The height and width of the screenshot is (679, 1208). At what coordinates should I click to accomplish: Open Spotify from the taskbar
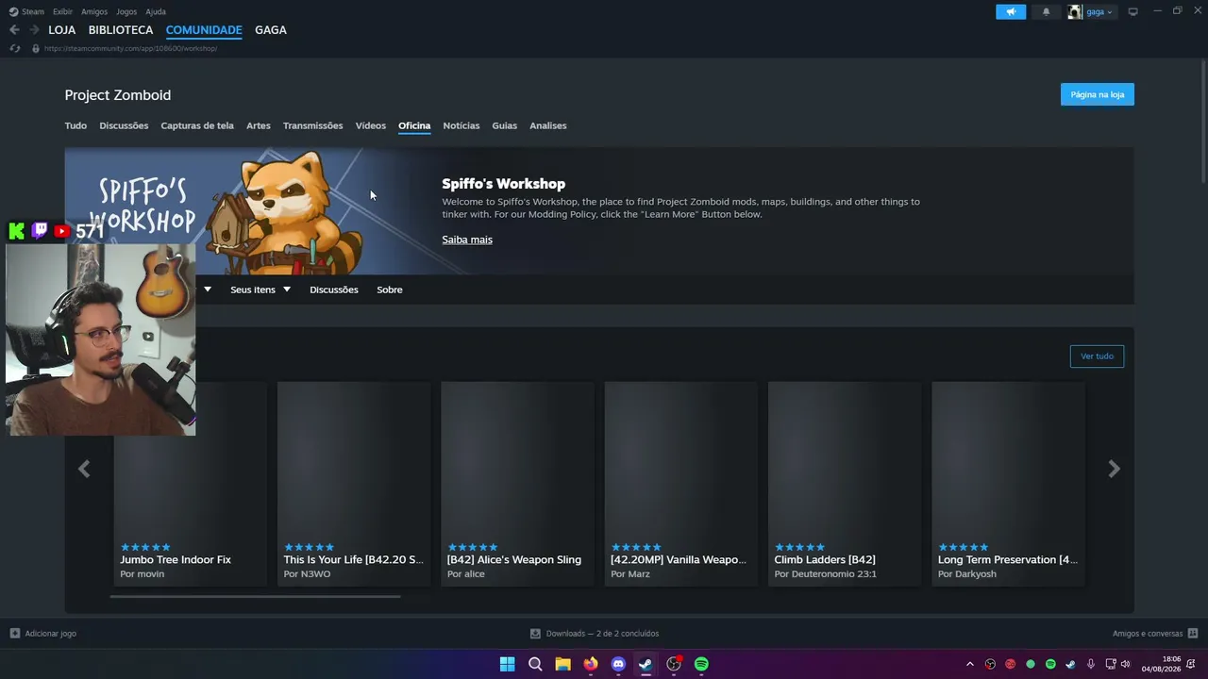coord(701,664)
